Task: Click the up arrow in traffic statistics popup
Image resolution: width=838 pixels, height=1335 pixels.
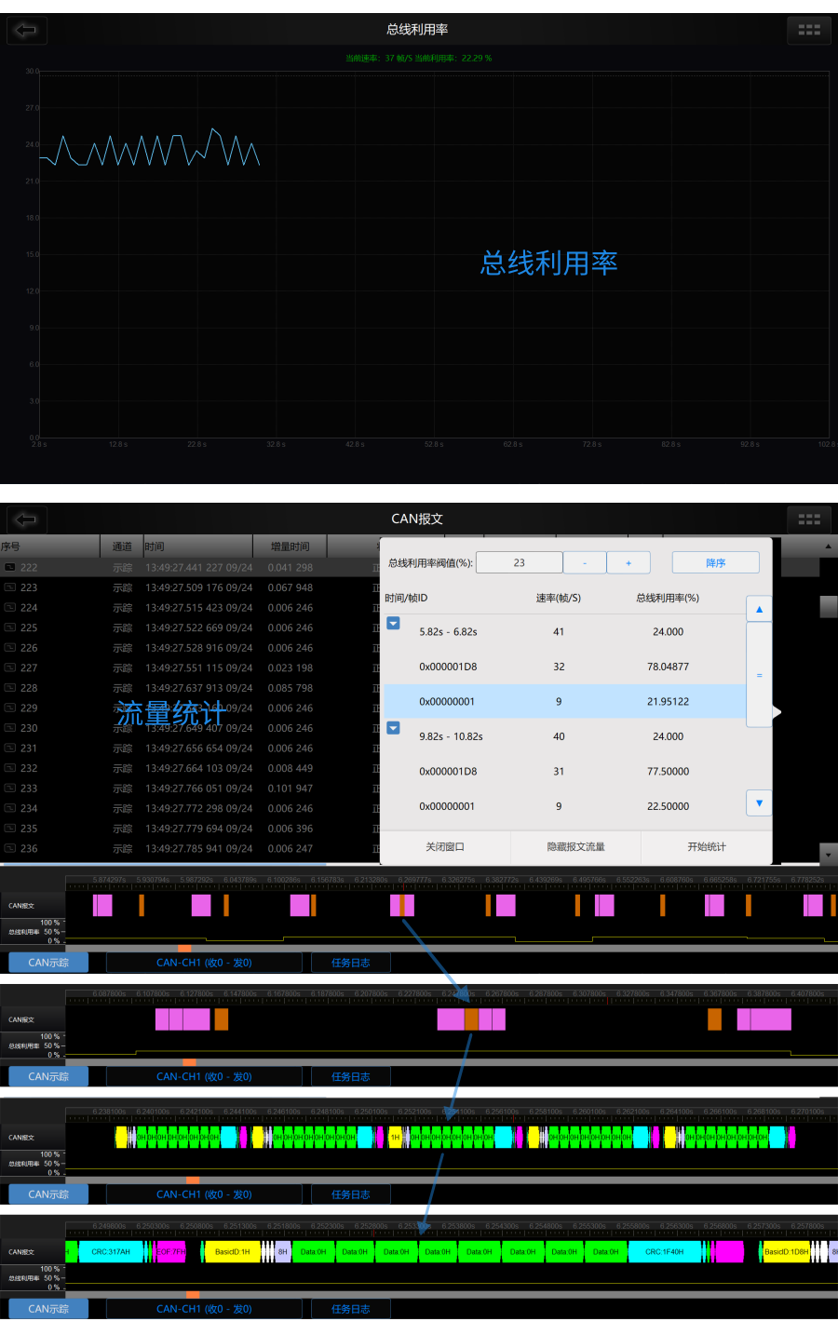Action: 759,609
